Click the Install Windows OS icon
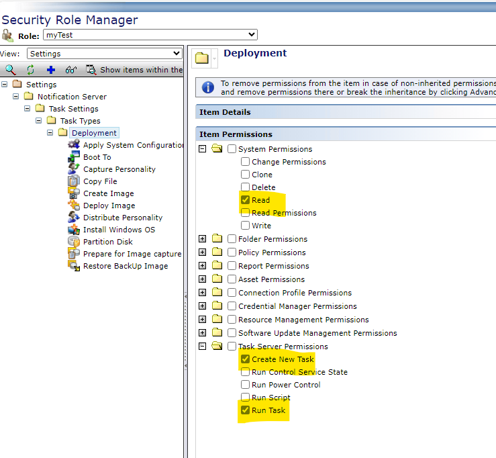 [73, 230]
